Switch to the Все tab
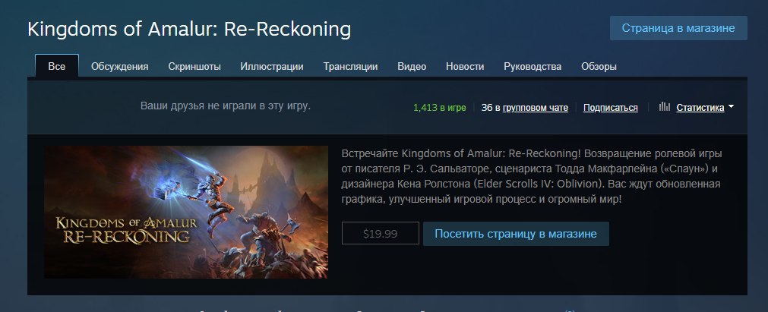Screen dimensions: 768x312 (57, 66)
